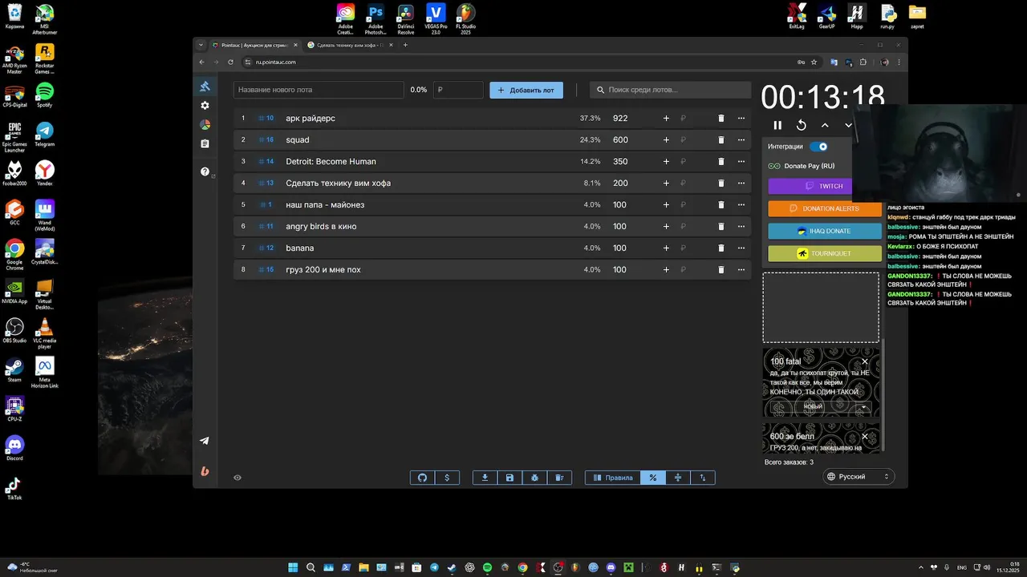Focus the 'Поиск среди лотов' search field
Viewport: 1027px width, 577px height.
click(669, 90)
